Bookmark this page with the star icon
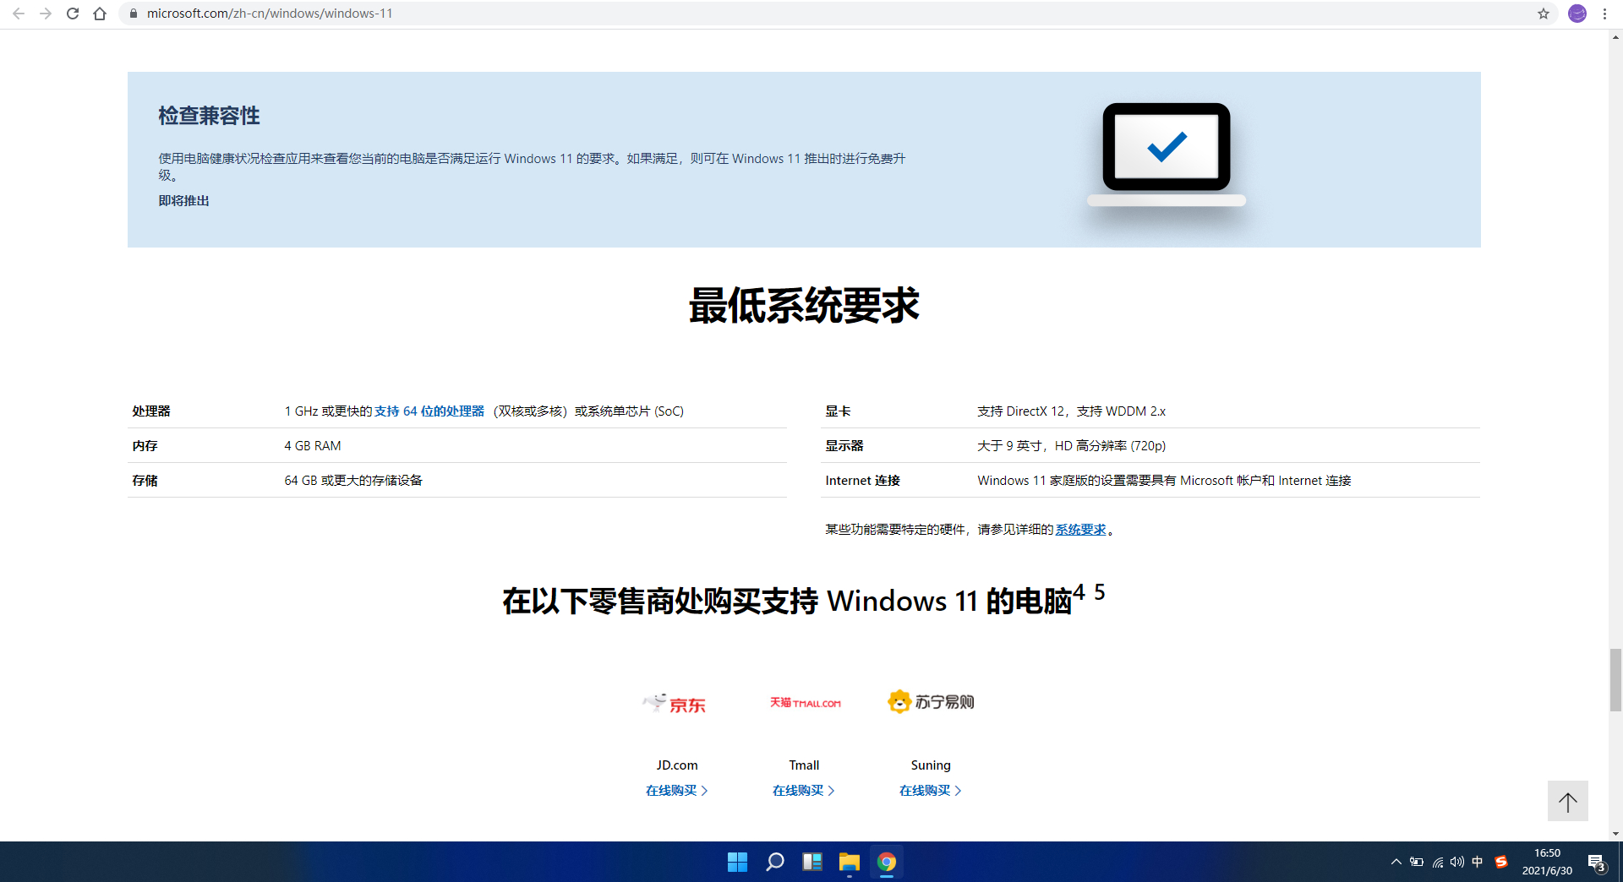This screenshot has width=1623, height=882. tap(1544, 14)
